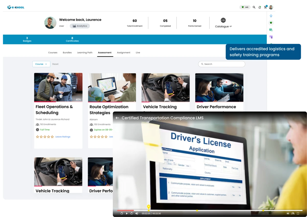This screenshot has width=307, height=217.
Task: Click inside the Search input field
Action: (222, 64)
